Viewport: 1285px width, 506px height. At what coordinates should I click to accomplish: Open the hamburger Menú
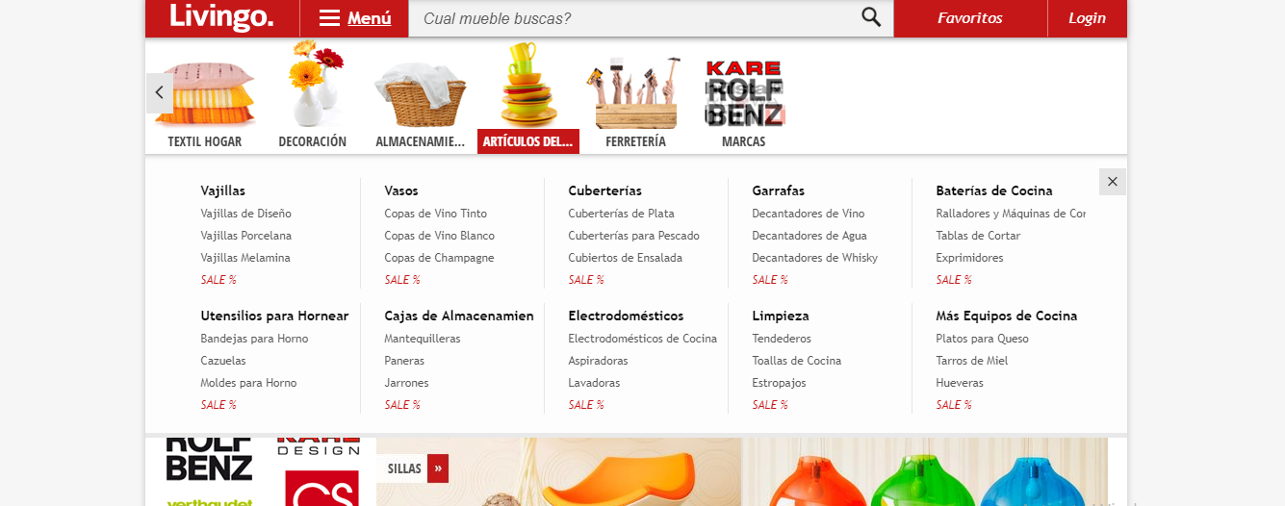click(x=355, y=18)
